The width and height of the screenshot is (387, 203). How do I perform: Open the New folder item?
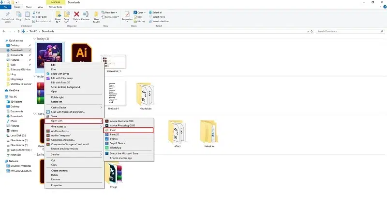click(x=145, y=96)
